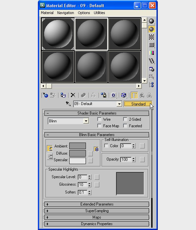
Task: Click the Reset Map/Mtl X icon
Action: coord(73,95)
